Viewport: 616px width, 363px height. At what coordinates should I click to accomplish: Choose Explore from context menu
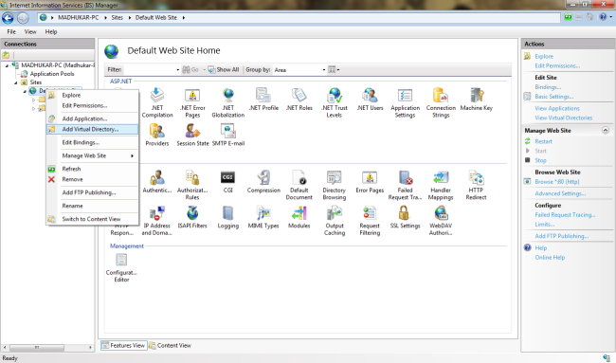coord(92,95)
